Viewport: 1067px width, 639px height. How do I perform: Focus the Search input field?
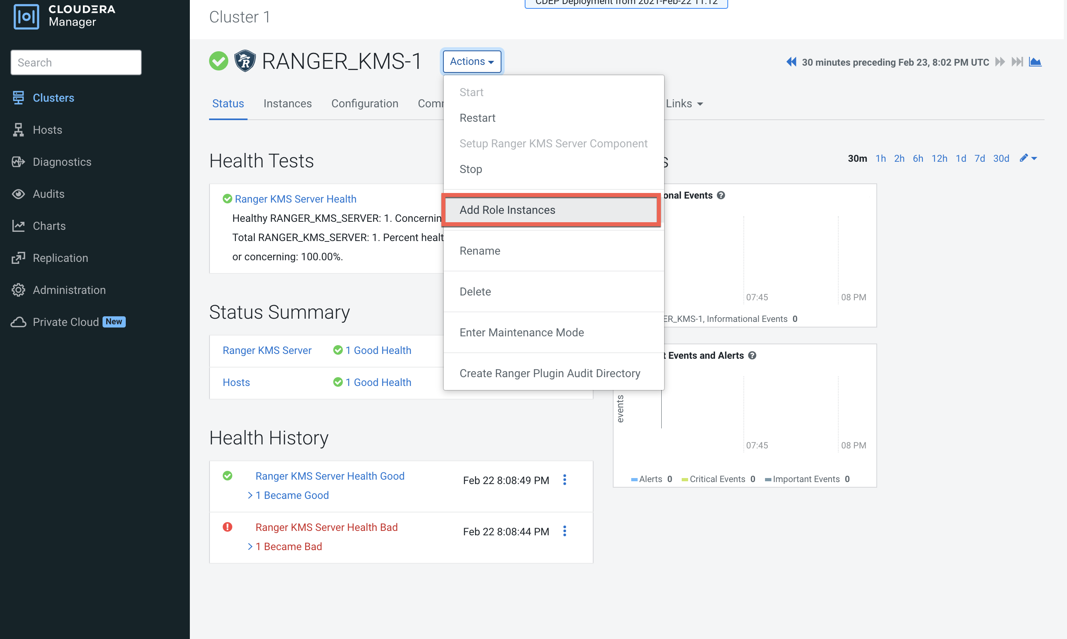(76, 62)
